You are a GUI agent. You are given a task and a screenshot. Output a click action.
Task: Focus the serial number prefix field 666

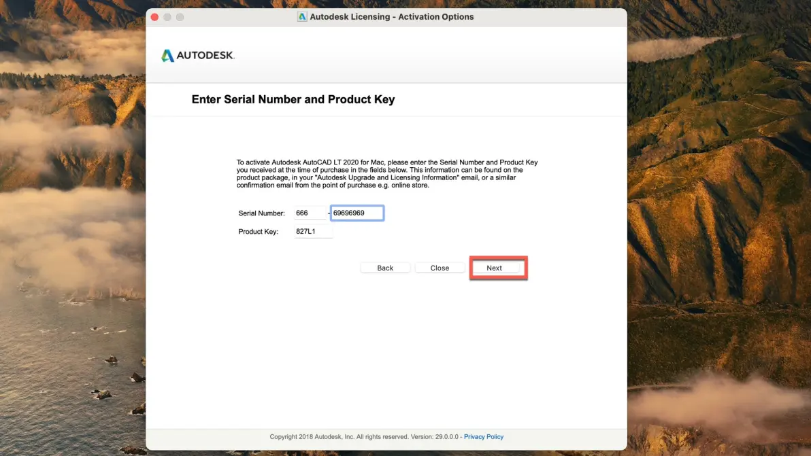[310, 213]
